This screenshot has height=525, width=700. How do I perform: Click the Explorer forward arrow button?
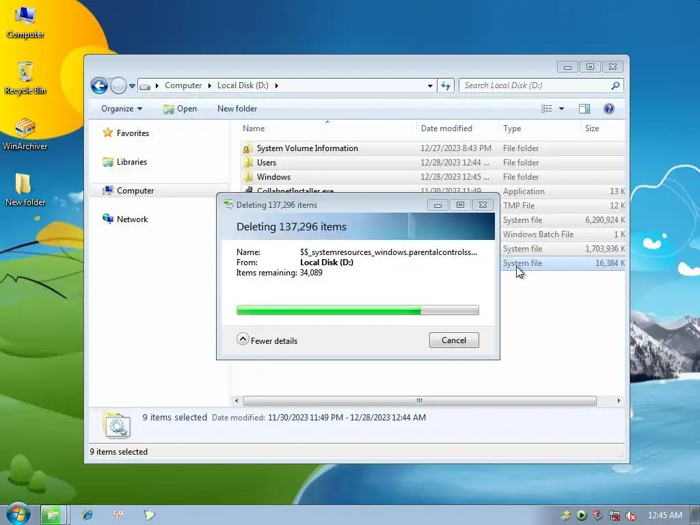point(118,85)
